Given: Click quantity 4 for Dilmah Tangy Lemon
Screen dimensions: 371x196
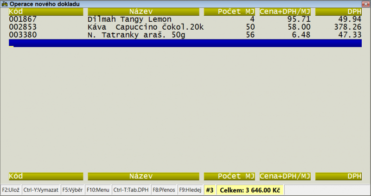Looking at the screenshot, I should click(252, 19).
